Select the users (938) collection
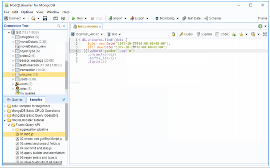The height and width of the screenshot is (168, 270). coord(28,79)
